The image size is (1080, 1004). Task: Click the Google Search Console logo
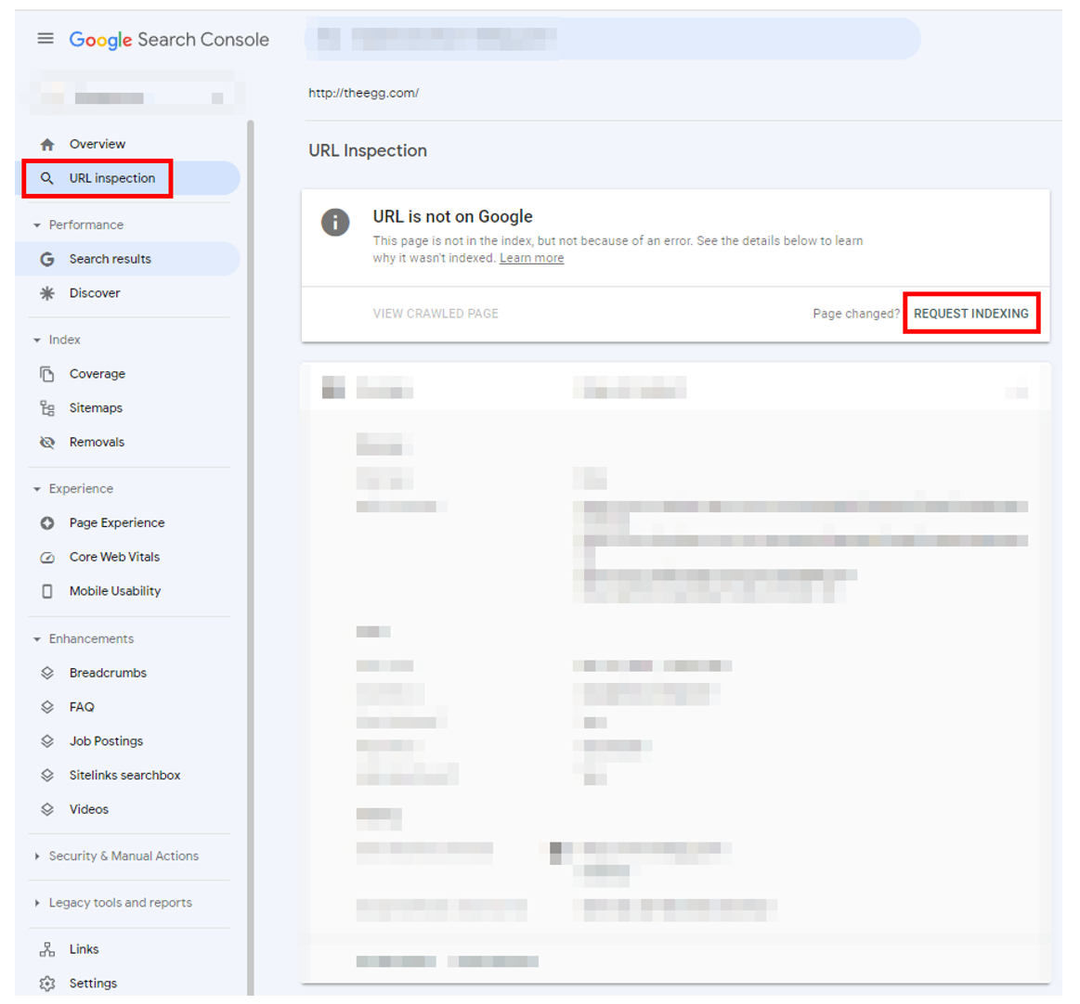pyautogui.click(x=169, y=40)
